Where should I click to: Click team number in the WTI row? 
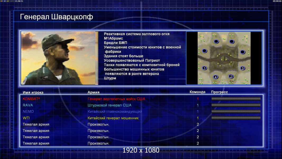[x=198, y=118]
